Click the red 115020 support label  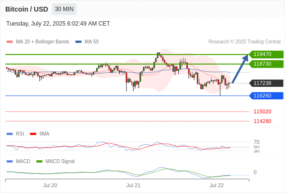262,111
